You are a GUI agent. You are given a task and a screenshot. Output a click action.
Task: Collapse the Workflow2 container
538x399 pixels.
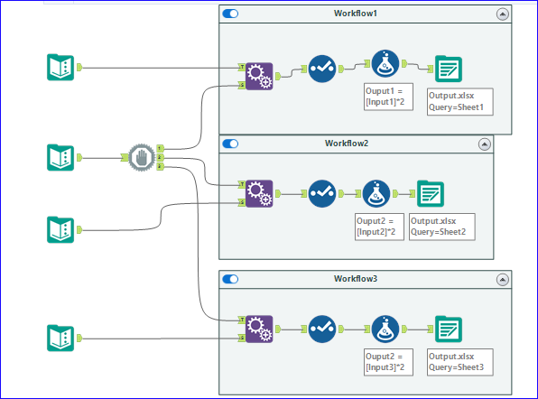coord(485,144)
